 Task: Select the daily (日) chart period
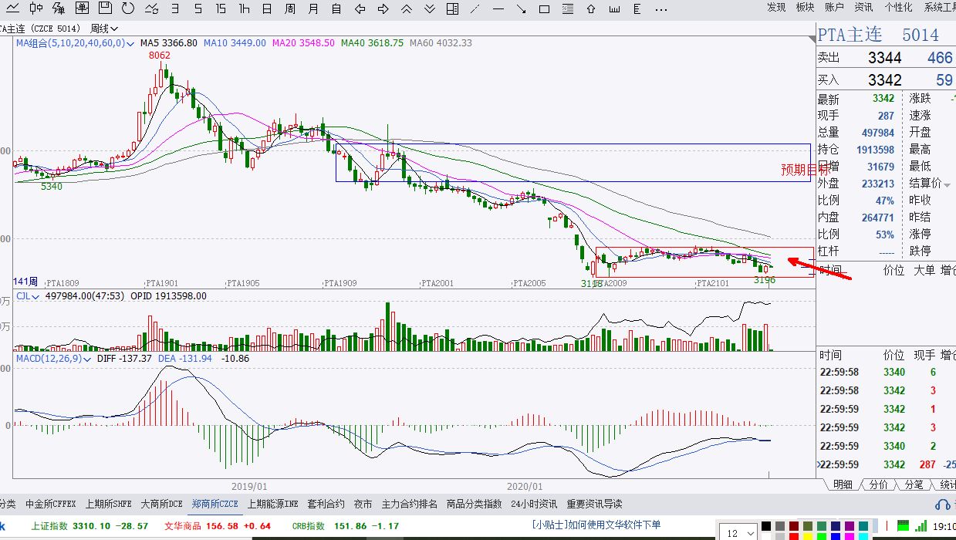267,8
